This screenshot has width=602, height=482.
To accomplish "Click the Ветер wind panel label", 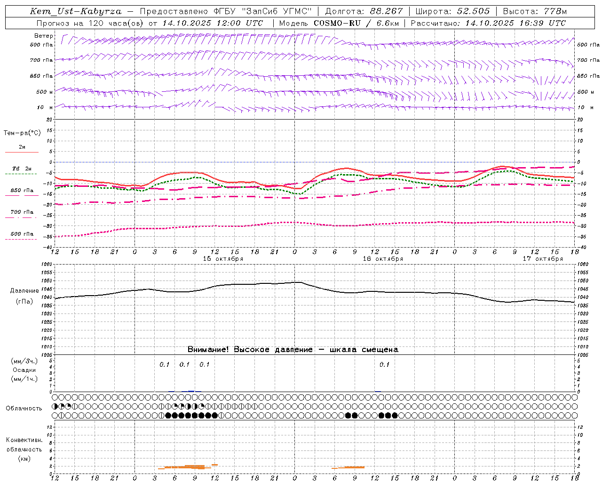I will 44,36.
